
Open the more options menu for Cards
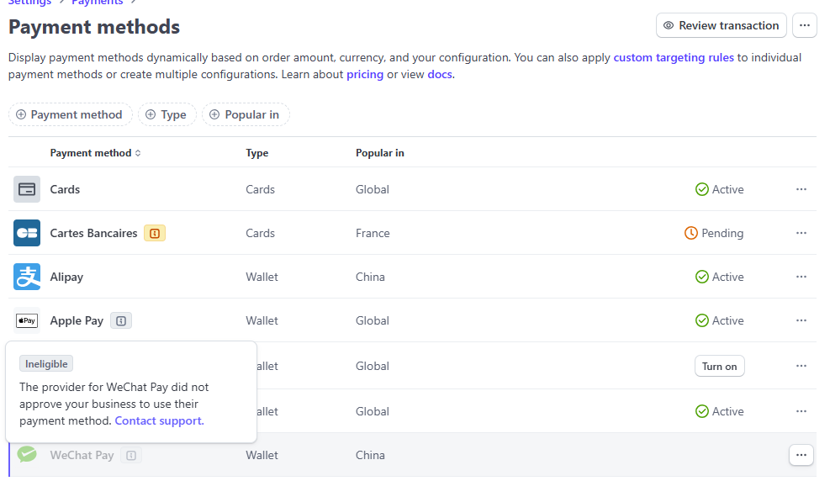coord(801,189)
